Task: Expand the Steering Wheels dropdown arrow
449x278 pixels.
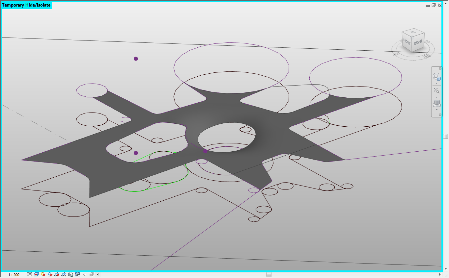Action: (436, 84)
